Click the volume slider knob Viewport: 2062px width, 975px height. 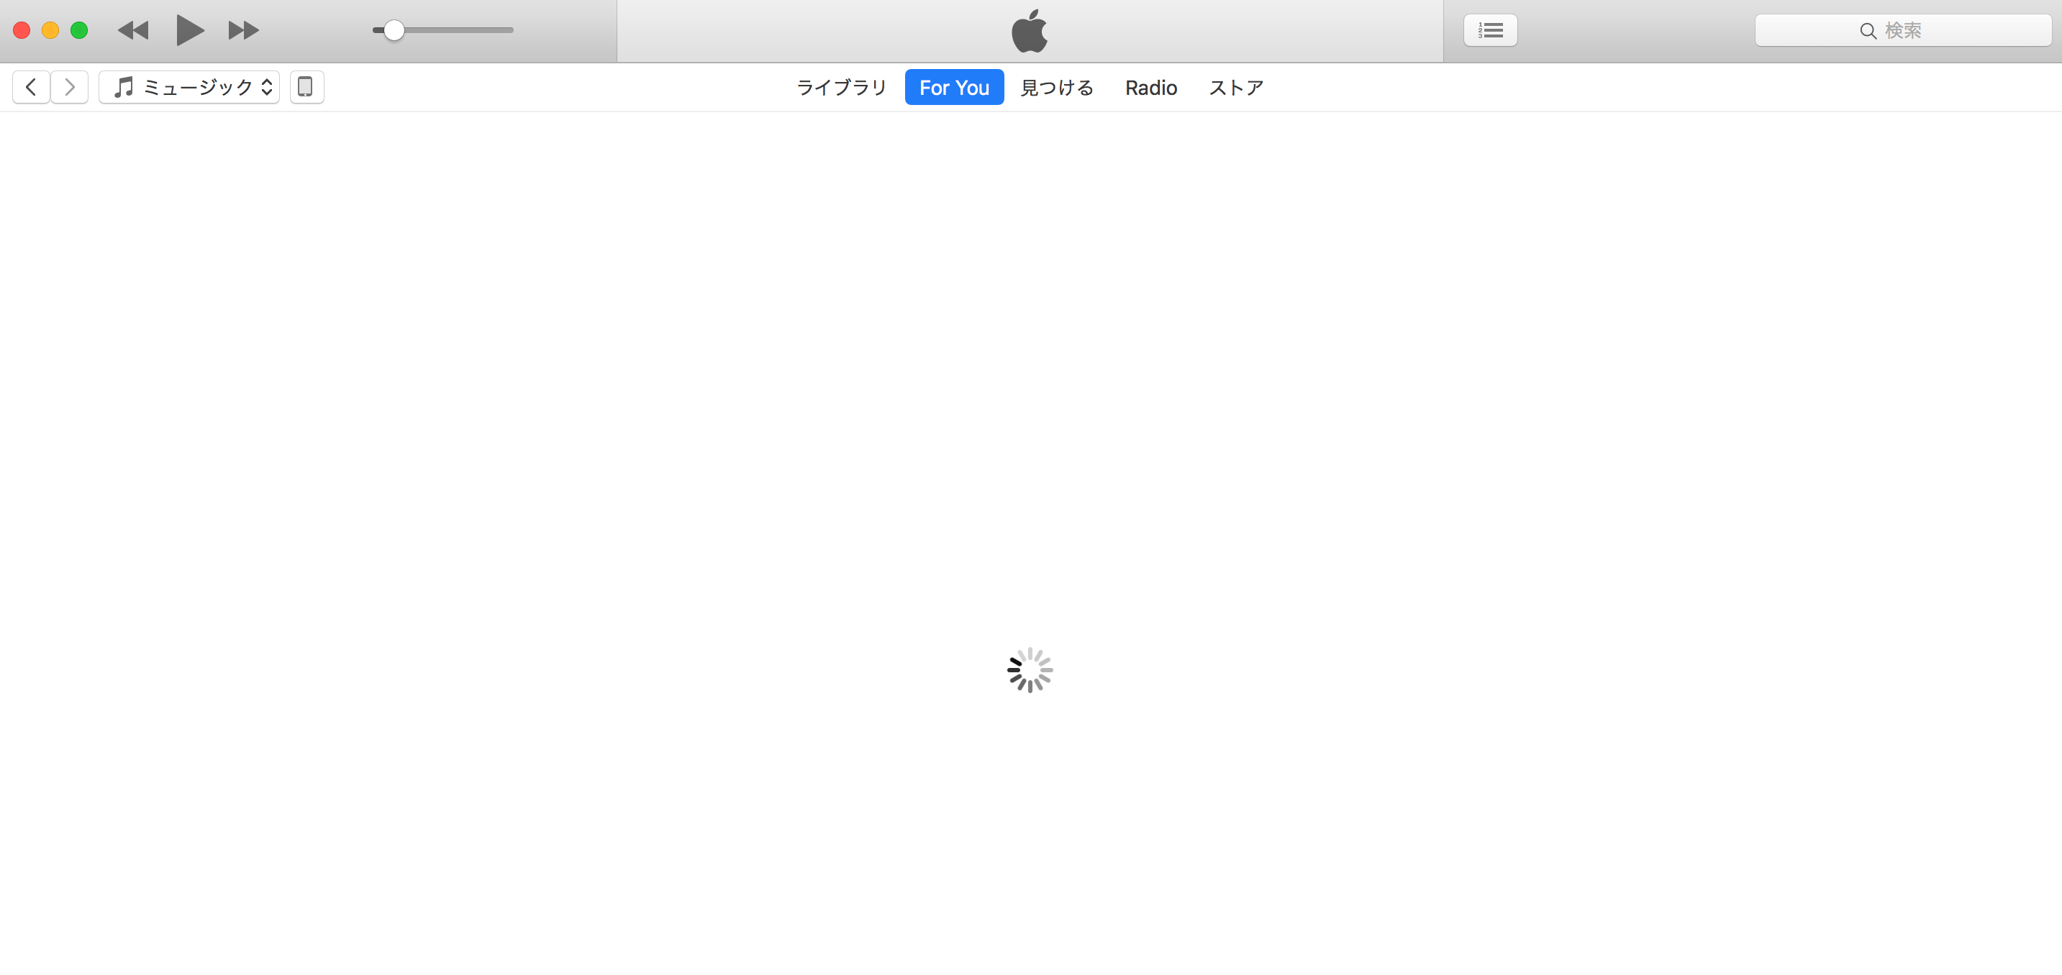coord(393,30)
